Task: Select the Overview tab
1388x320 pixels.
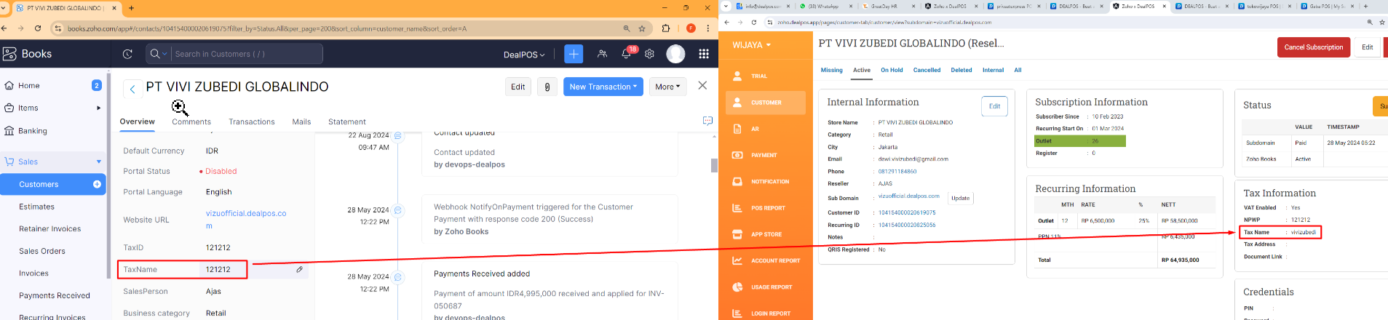Action: pos(138,121)
